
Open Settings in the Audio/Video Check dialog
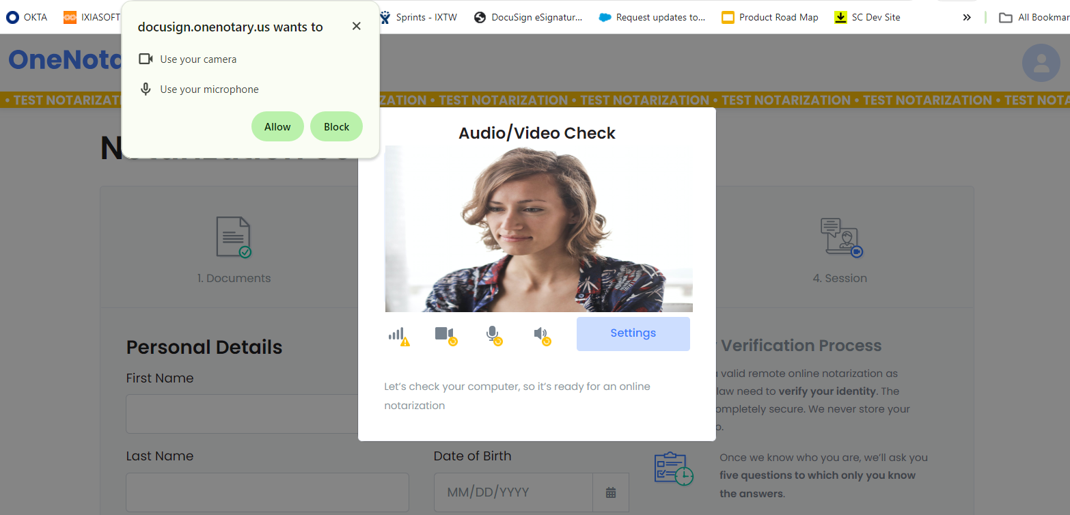[x=632, y=333]
